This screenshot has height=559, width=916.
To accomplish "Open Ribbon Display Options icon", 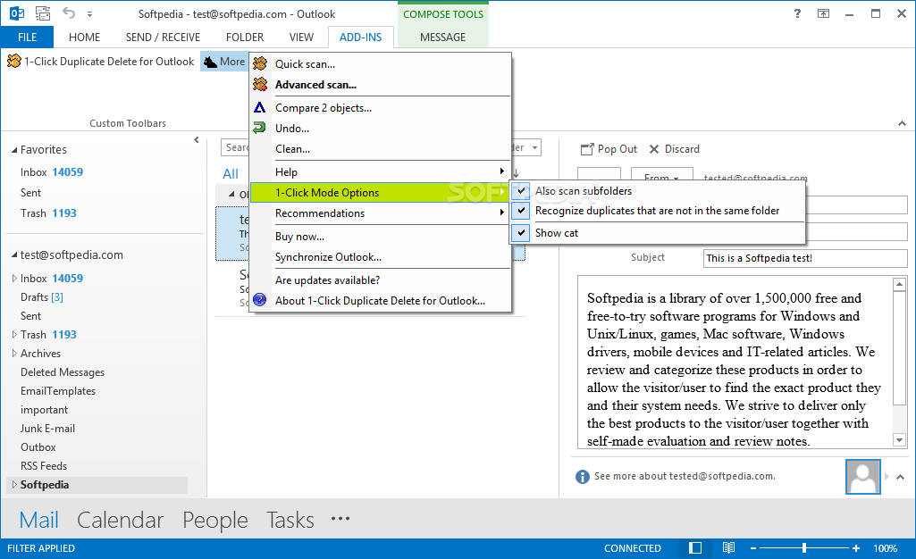I will click(823, 13).
